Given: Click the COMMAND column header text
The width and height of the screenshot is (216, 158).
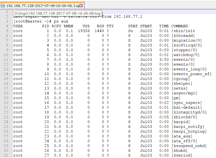Looking at the screenshot, I should pos(180,26).
